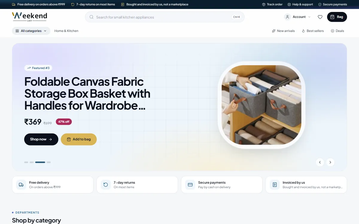
Task: Click the Shop now button
Action: pyautogui.click(x=41, y=139)
